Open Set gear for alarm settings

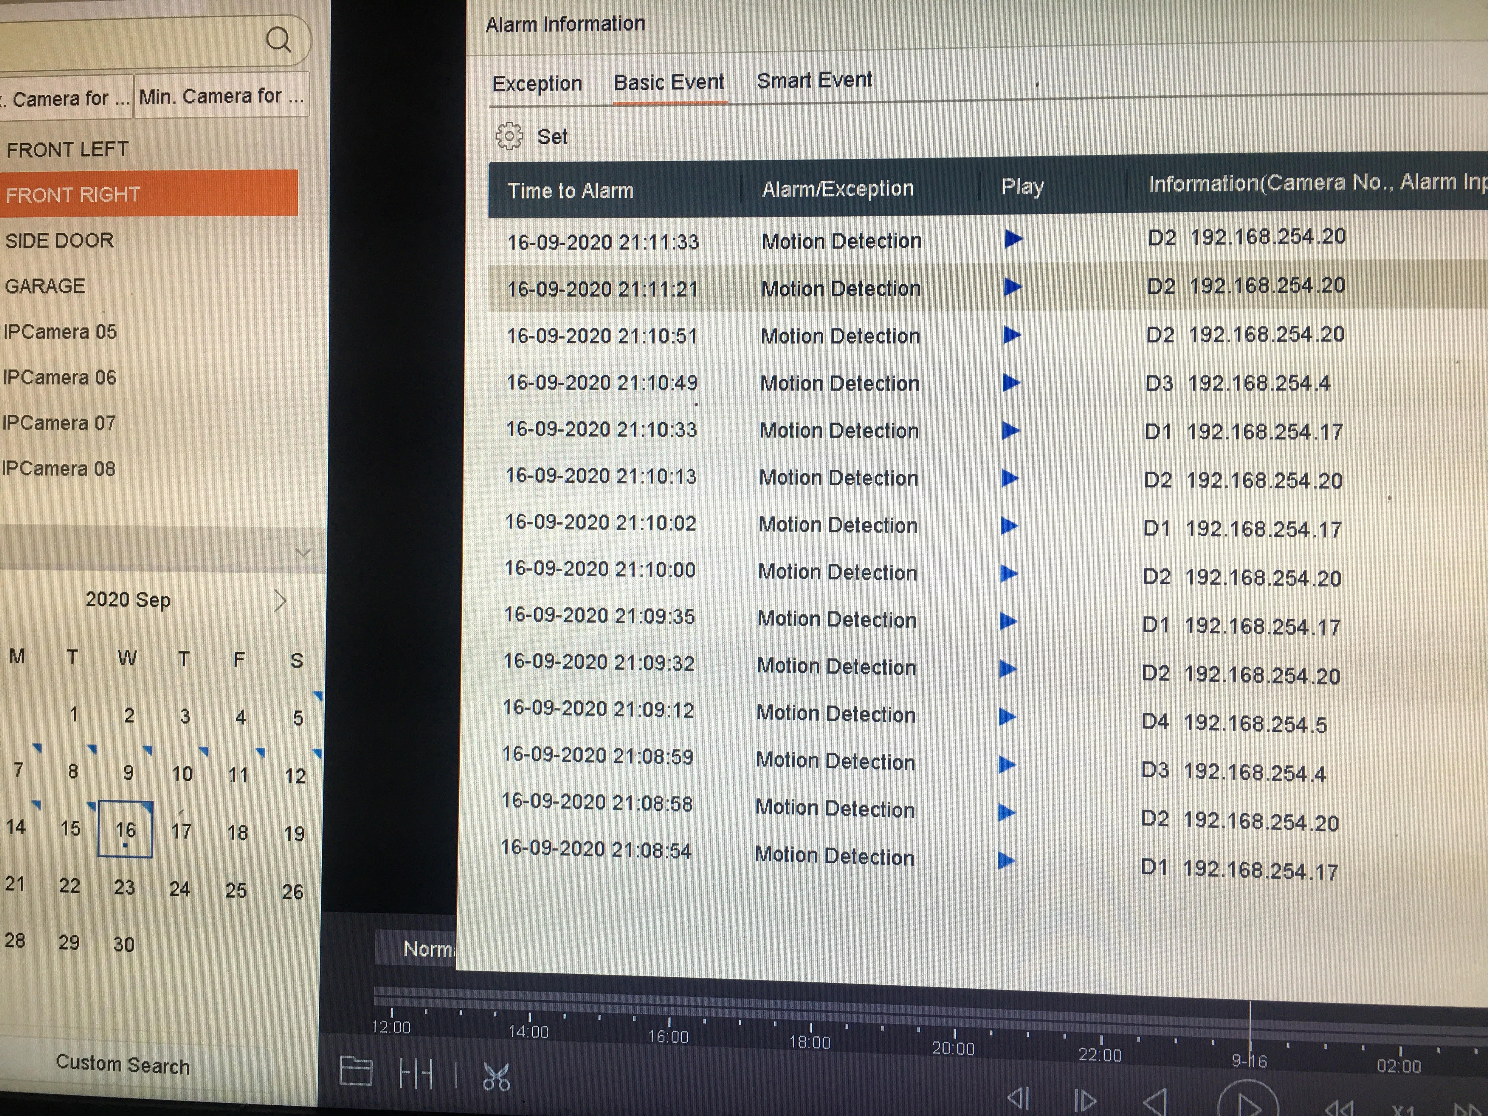pyautogui.click(x=509, y=137)
